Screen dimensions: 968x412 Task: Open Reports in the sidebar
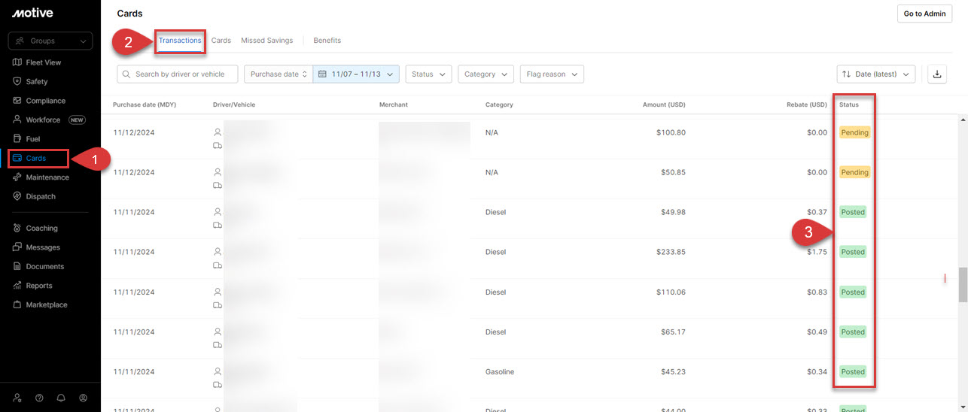click(x=39, y=286)
